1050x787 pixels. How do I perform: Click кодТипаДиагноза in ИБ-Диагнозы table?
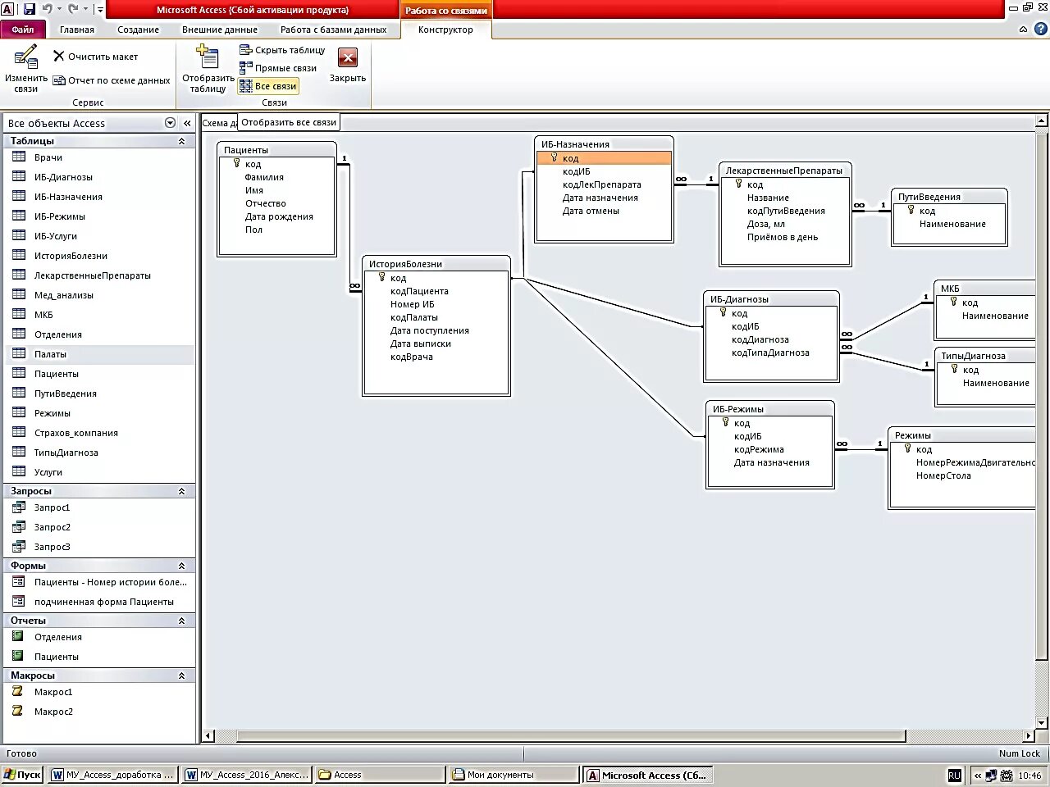click(x=770, y=353)
